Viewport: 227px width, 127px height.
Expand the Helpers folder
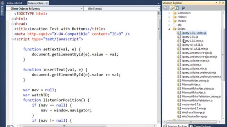pyautogui.click(x=169, y=17)
